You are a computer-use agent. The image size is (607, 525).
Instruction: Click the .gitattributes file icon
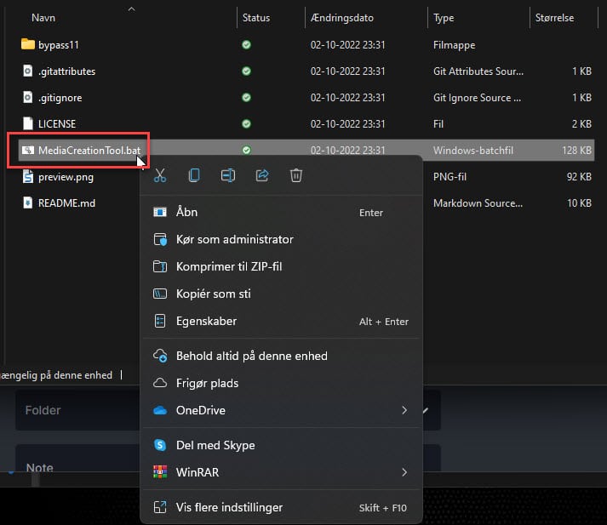click(x=27, y=71)
